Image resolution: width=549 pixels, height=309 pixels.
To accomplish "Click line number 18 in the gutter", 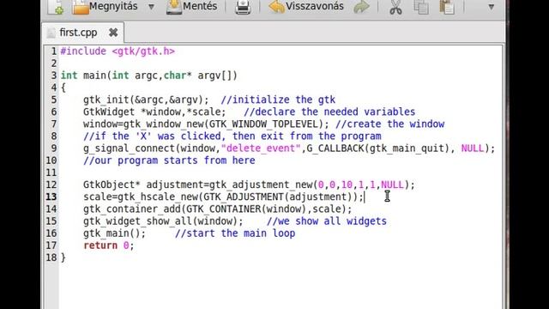I will pos(51,257).
